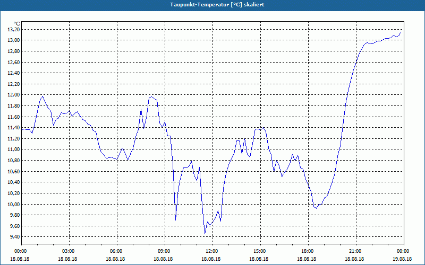
Task: Select the '13,20' y-axis label
Action: (x=14, y=30)
